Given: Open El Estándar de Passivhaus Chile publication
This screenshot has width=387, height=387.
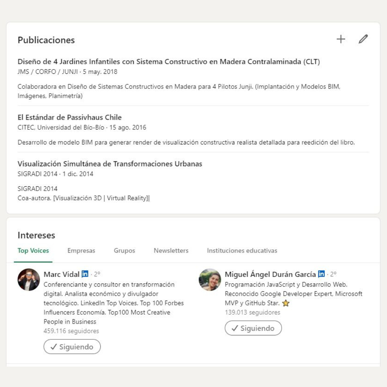Looking at the screenshot, I should (x=70, y=117).
